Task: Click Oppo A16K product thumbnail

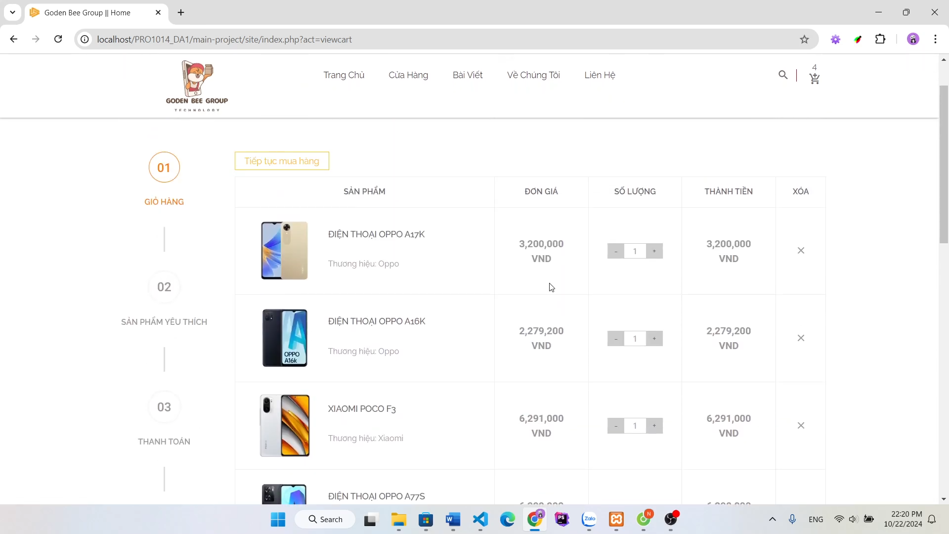Action: (x=285, y=338)
